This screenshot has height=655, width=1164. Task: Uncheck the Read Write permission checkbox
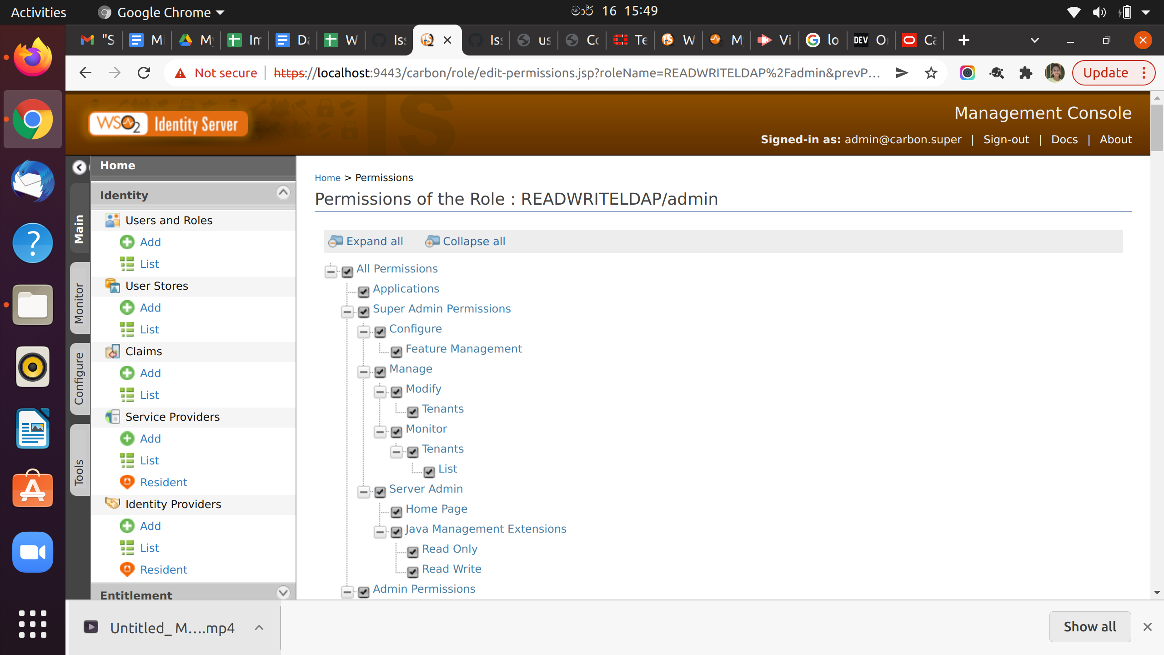[x=413, y=572]
